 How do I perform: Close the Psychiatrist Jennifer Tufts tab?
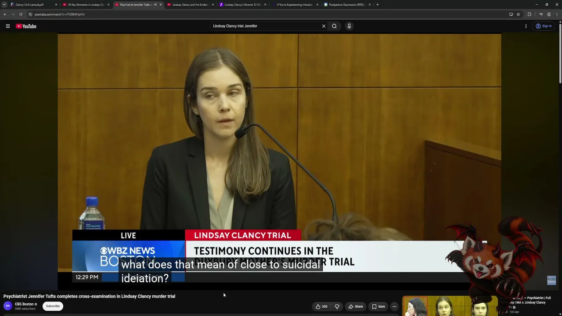point(160,4)
